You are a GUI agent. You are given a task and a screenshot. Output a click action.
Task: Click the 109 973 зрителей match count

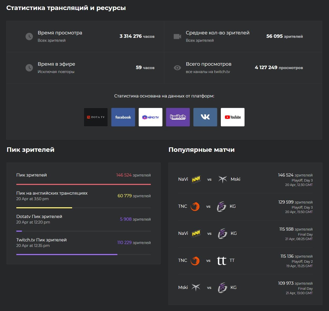click(295, 283)
